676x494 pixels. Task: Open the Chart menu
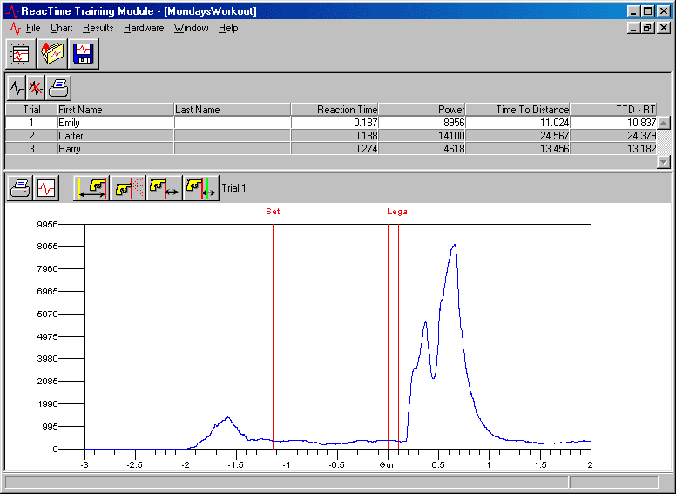coord(62,28)
